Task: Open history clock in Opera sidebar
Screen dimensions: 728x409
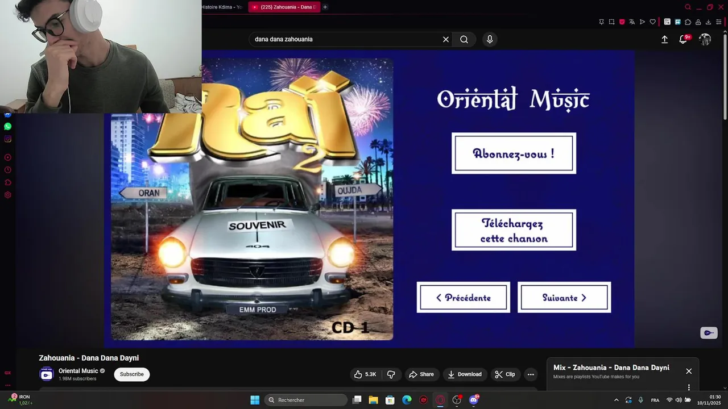Action: point(7,170)
